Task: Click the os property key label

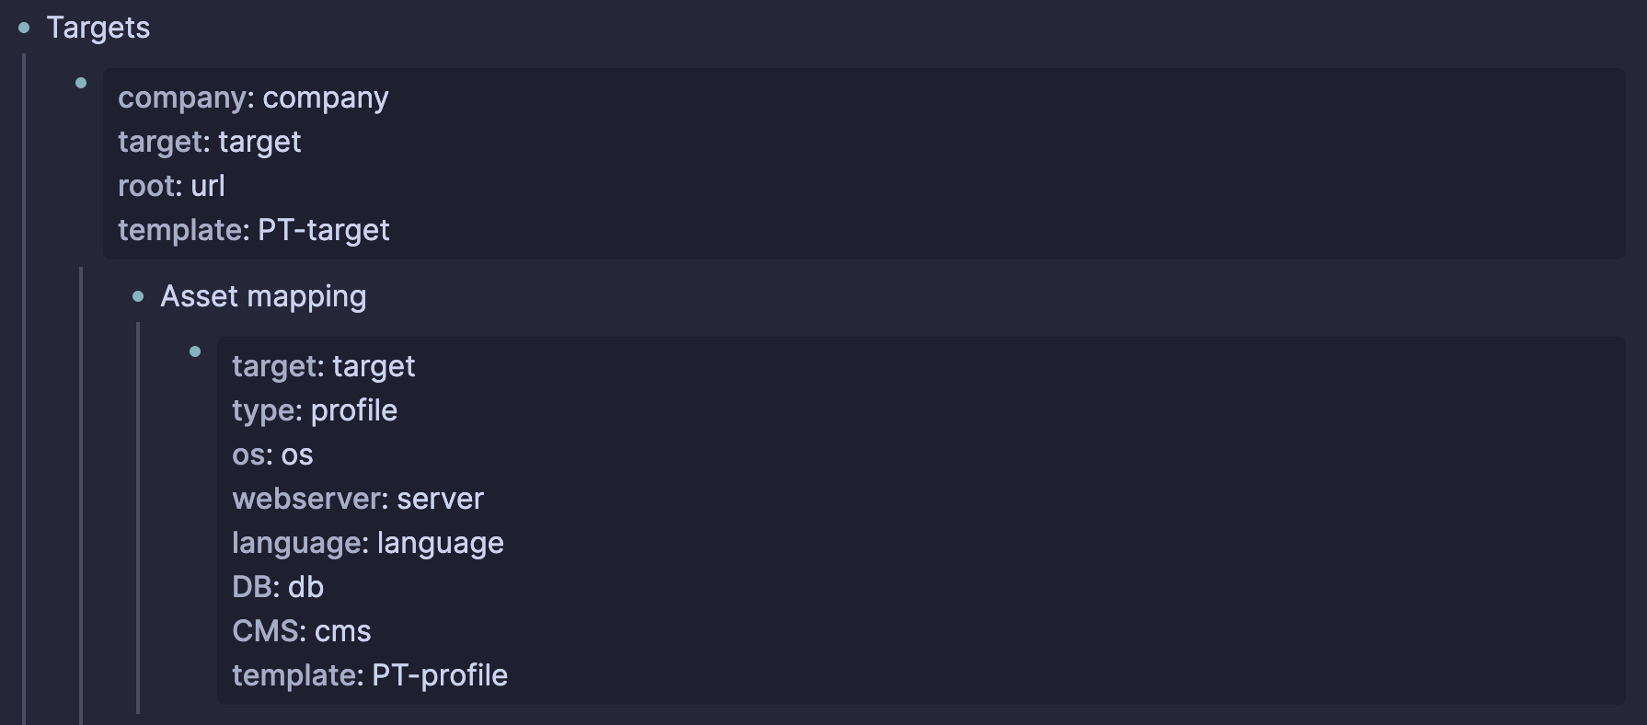Action: point(252,455)
